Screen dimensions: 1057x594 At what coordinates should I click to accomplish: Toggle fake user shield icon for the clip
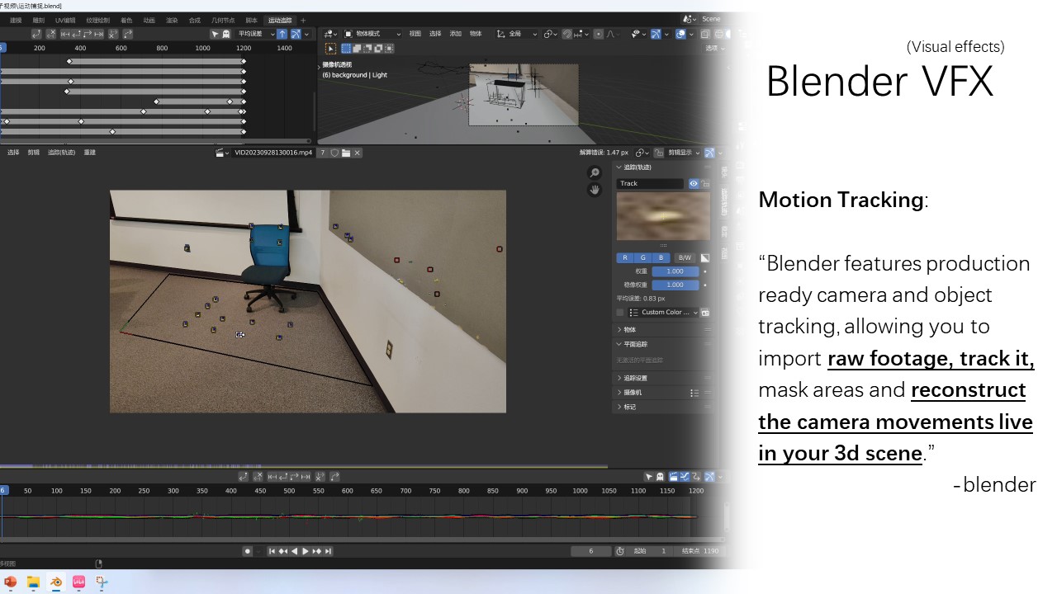click(334, 153)
